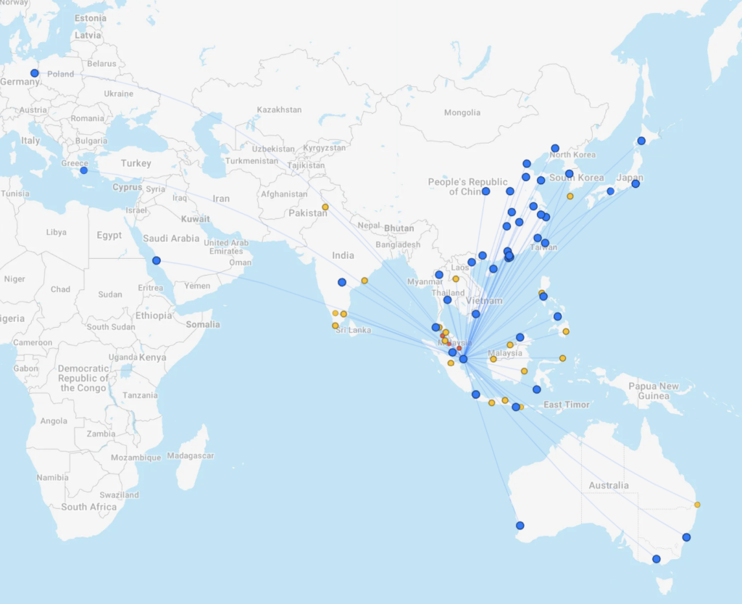Click the blue marker at Bali east of Java
Image resolution: width=742 pixels, height=604 pixels.
[x=516, y=407]
